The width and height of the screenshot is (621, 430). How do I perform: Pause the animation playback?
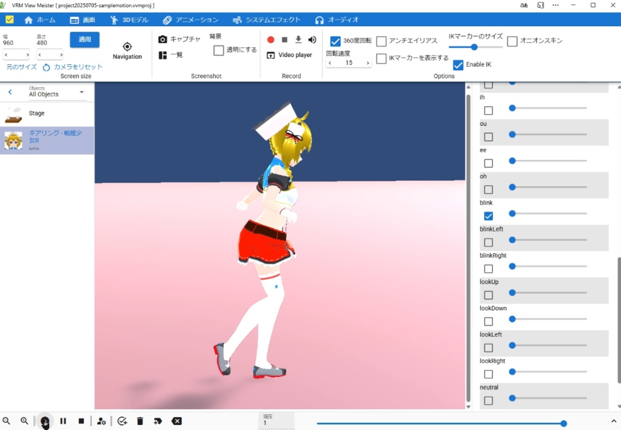63,421
